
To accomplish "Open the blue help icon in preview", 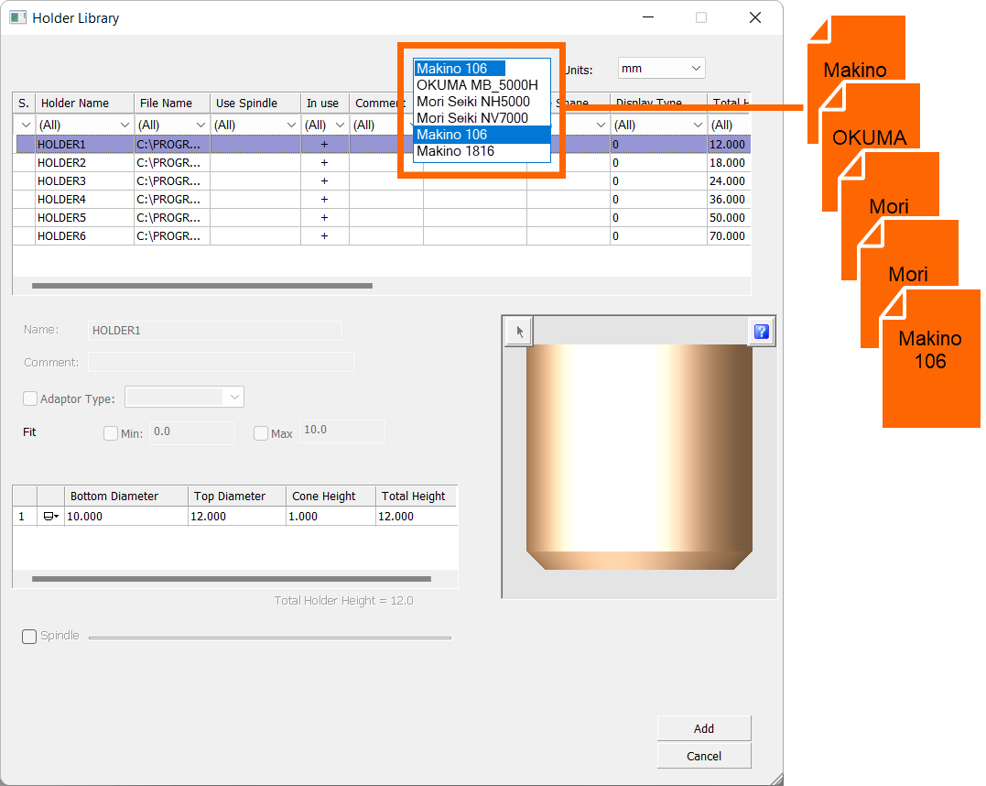I will (x=761, y=332).
